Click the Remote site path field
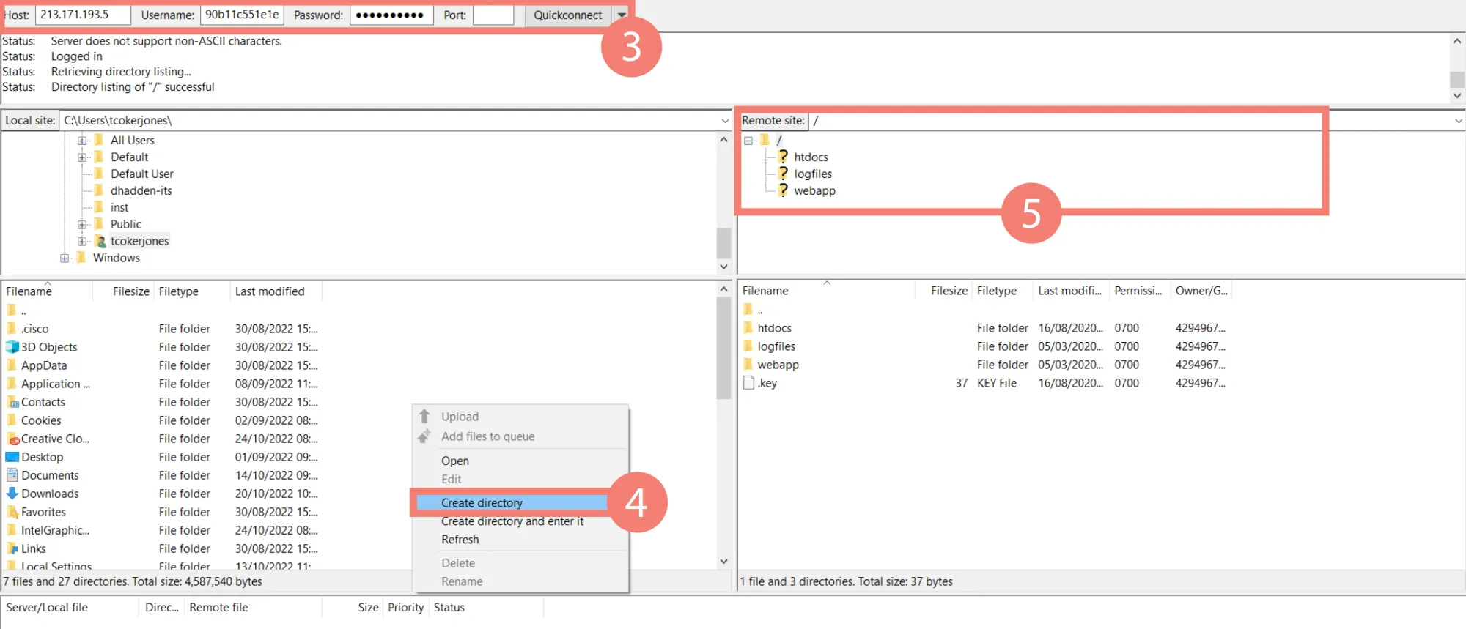 coord(1130,121)
